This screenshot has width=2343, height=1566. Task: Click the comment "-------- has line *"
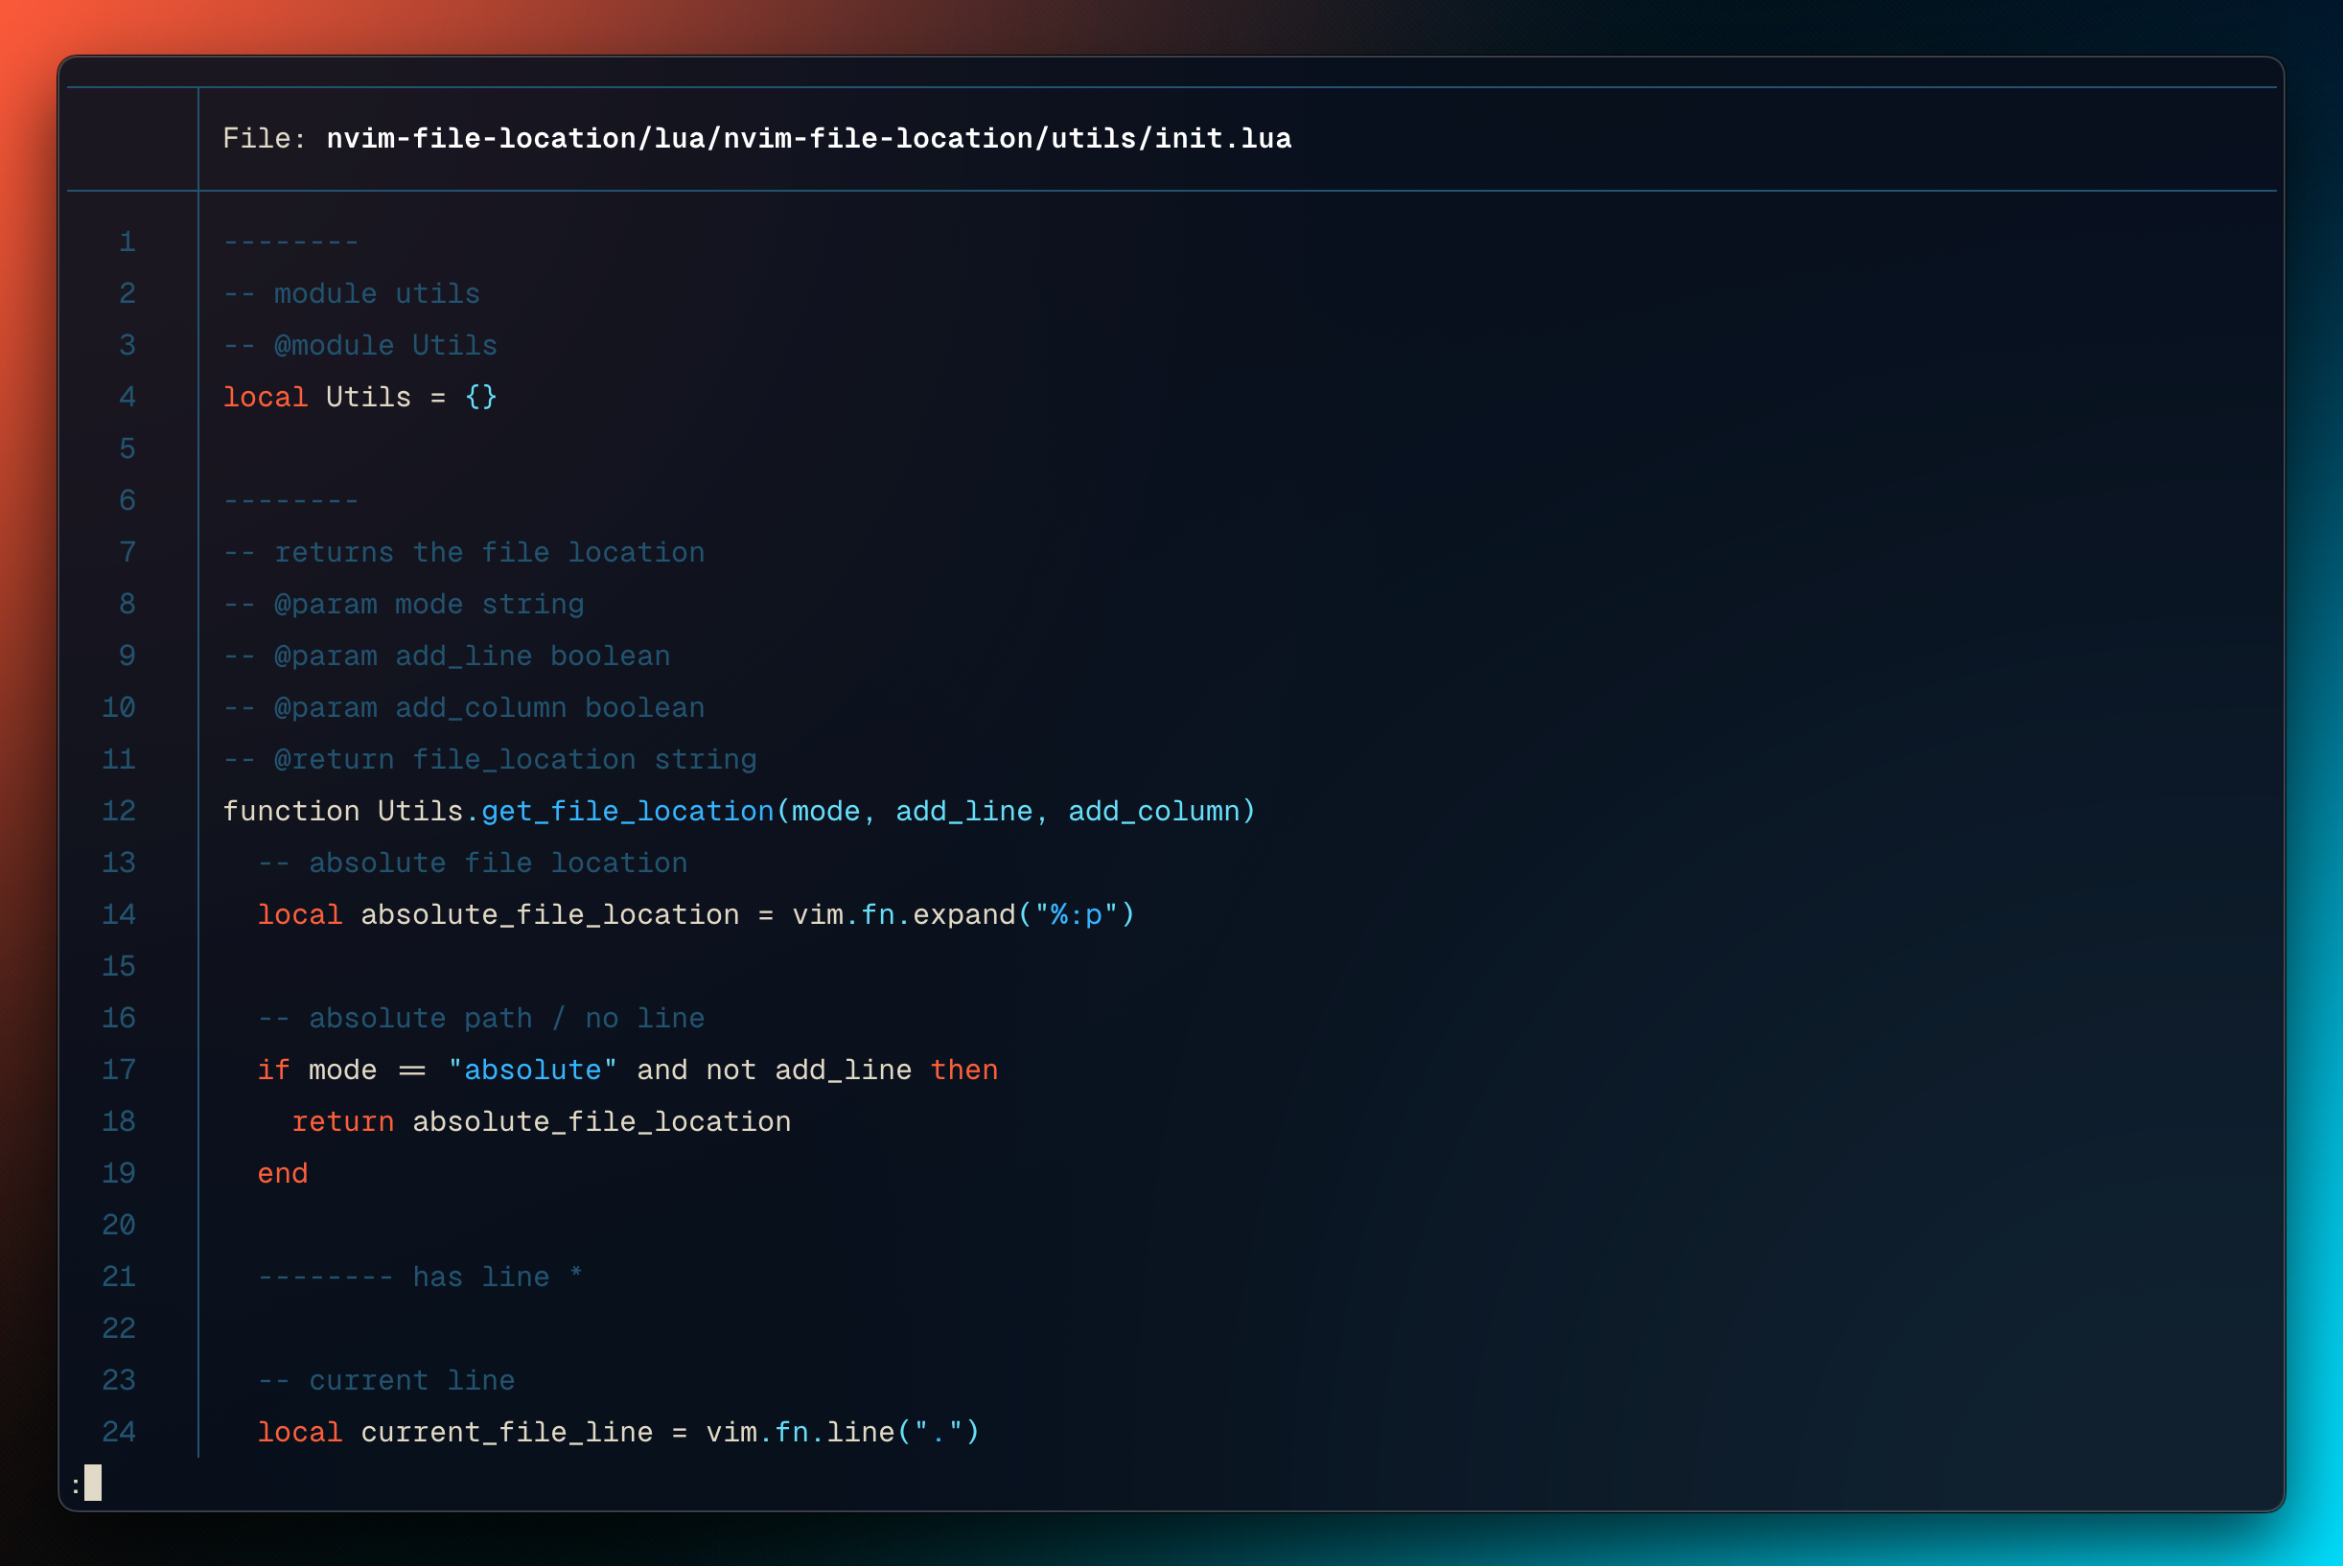tap(421, 1278)
